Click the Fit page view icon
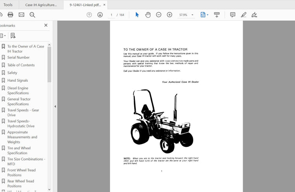295x192 pixels. pyautogui.click(x=203, y=15)
